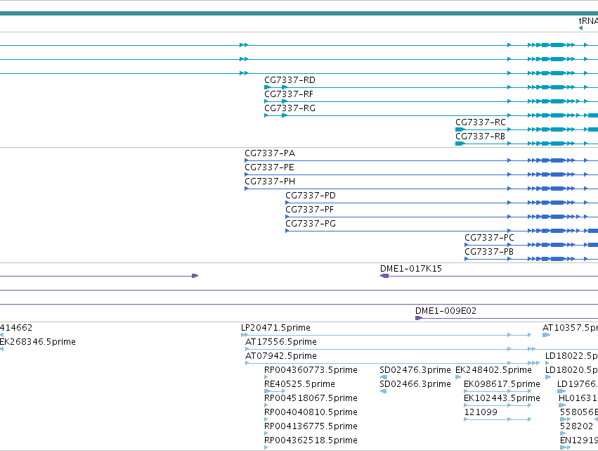Click the LD18022.5prime EST label
This screenshot has width=598, height=451.
[571, 356]
